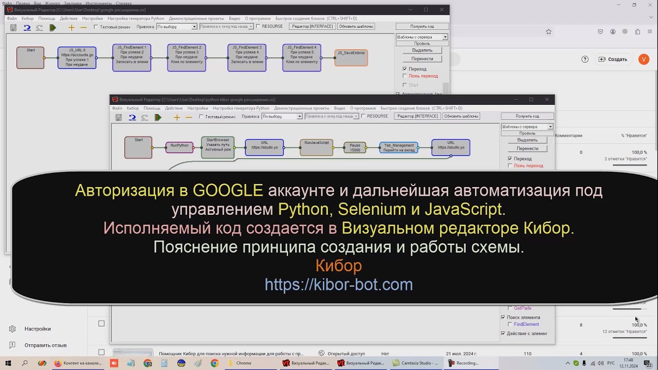Open Действие menu in back editor window
This screenshot has height=370, width=658.
[69, 18]
